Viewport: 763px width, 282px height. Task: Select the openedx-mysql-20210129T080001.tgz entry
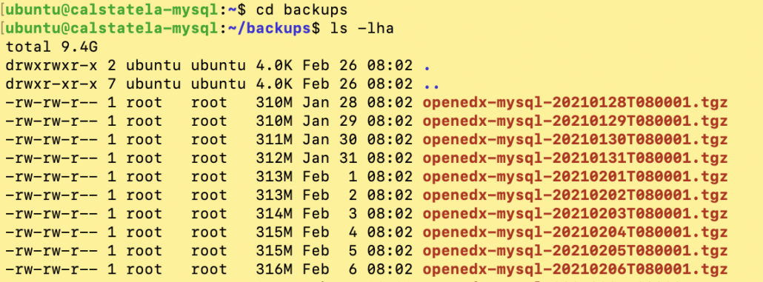(x=575, y=121)
